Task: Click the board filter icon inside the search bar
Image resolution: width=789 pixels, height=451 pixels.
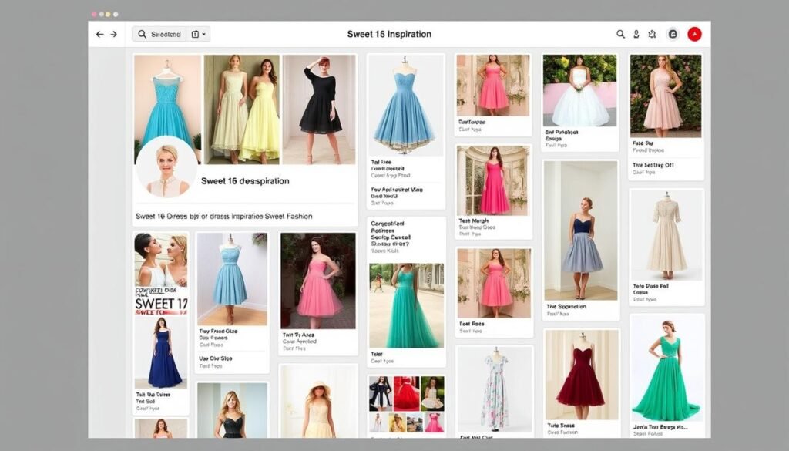Action: click(195, 34)
